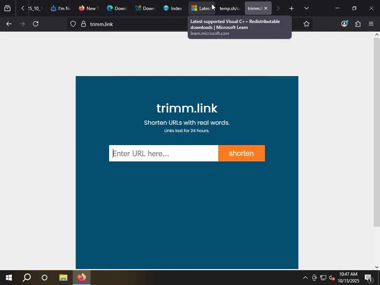Bookmark this page with the star
Screen dimensions: 380x285
coord(306,24)
